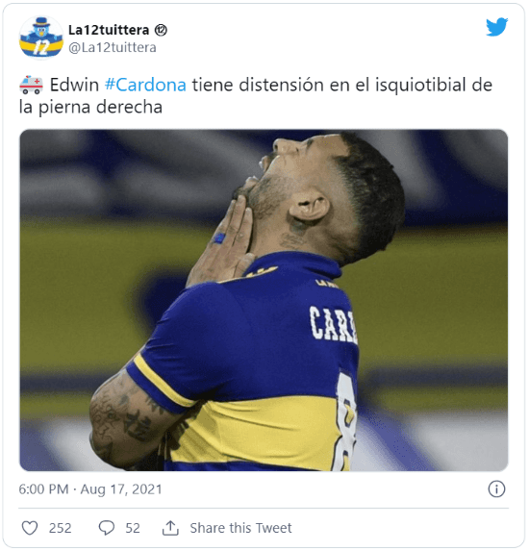
Task: Click the jersey name in photo
Action: click(x=333, y=324)
